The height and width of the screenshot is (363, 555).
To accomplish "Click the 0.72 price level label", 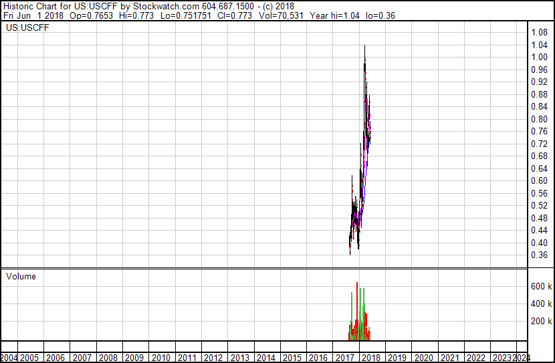I will pos(539,144).
